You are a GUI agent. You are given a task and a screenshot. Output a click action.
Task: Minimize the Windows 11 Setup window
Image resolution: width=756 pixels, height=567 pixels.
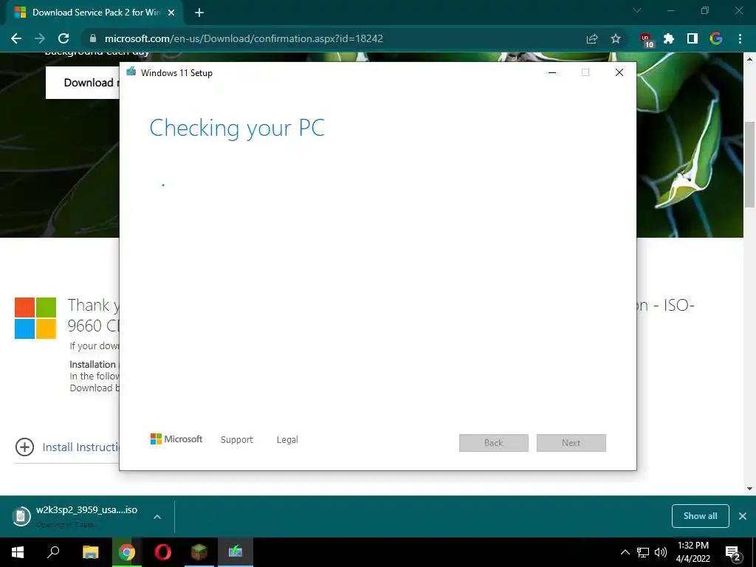tap(552, 72)
